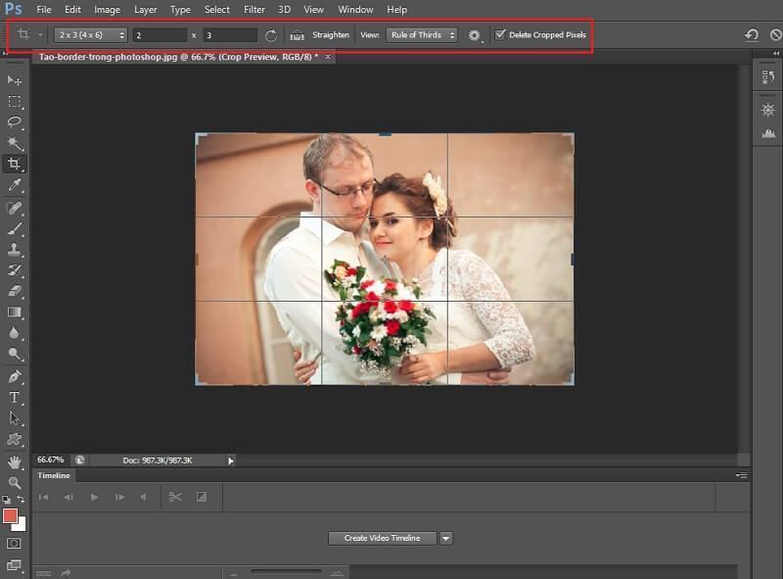This screenshot has width=783, height=579.
Task: Choose the Gradient tool
Action: (x=15, y=313)
